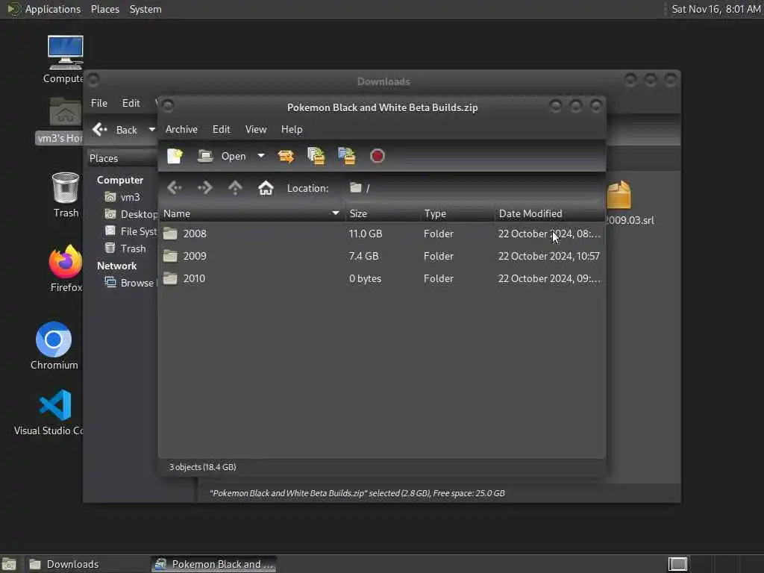Click Add files to archive icon

[x=316, y=156]
